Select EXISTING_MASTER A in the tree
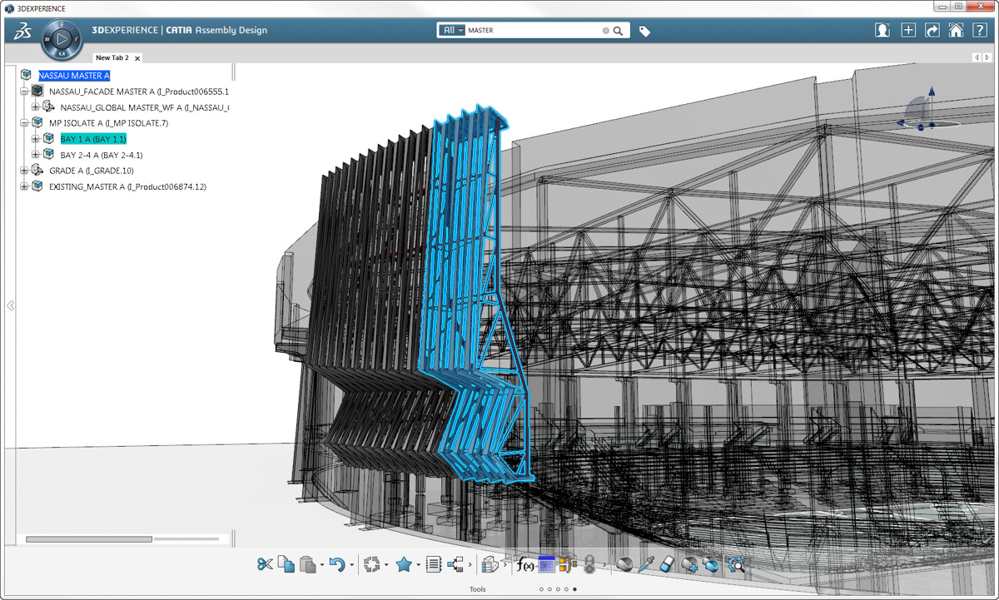999x600 pixels. click(x=127, y=186)
